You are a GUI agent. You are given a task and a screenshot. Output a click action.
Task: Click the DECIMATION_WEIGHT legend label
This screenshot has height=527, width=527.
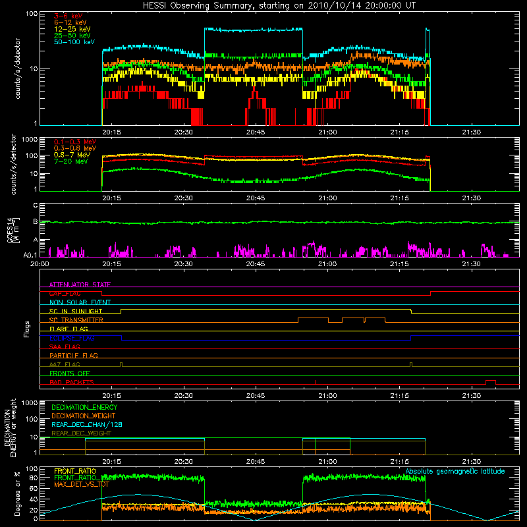84,416
